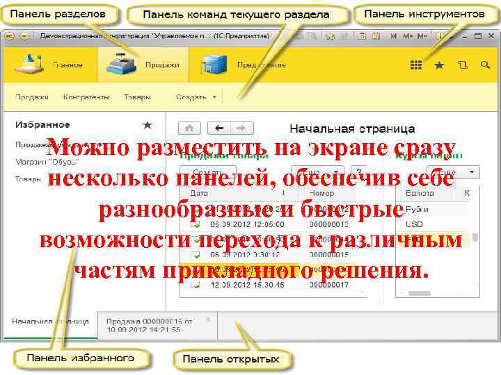Open the history scroll icon
Viewport: 501px width, 375px height.
point(462,65)
